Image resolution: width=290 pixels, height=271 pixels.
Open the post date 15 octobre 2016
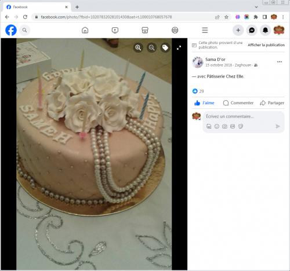[x=219, y=65]
